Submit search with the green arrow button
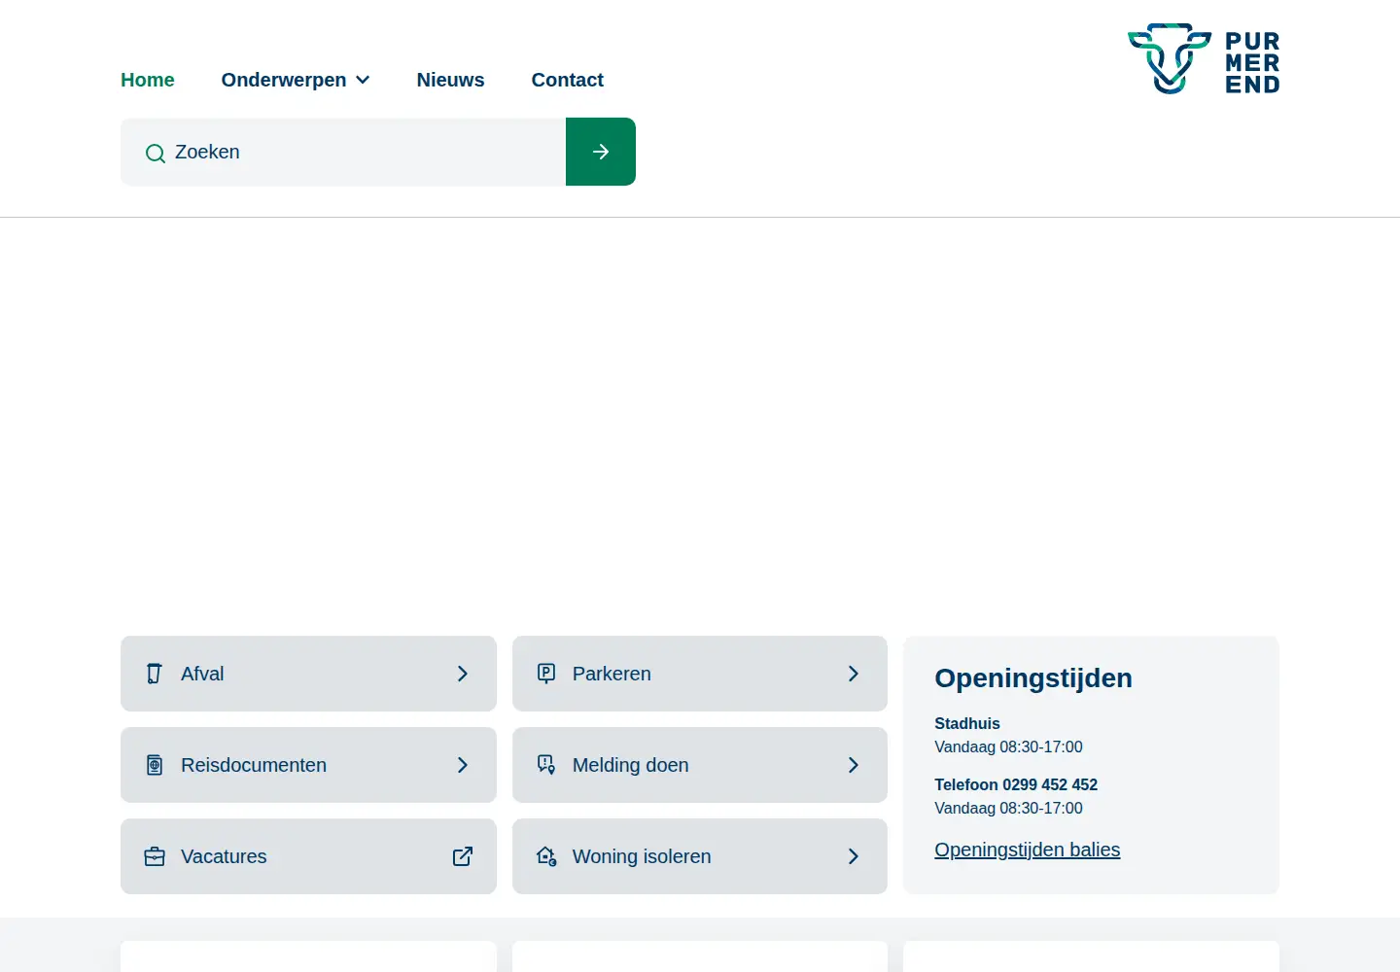The width and height of the screenshot is (1400, 972). tap(601, 152)
